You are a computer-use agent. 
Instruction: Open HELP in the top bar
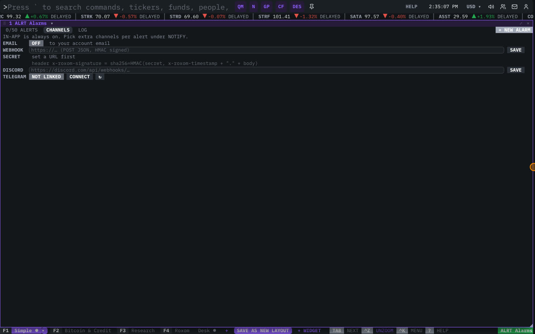pyautogui.click(x=411, y=7)
